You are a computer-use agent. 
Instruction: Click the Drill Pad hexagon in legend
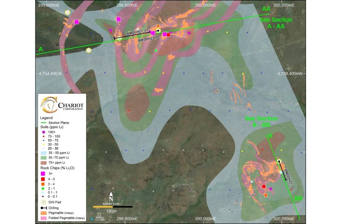[44, 201]
